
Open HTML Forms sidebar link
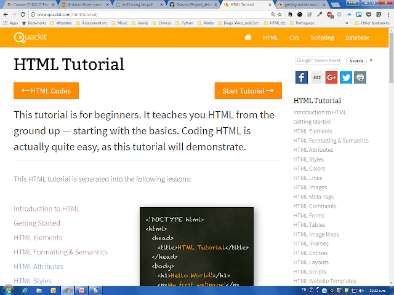pyautogui.click(x=309, y=216)
